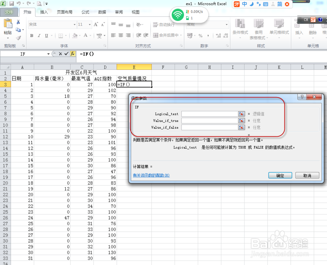Image resolution: width=327 pixels, height=265 pixels.
Task: Click the fill color bucket icon
Action: point(75,36)
